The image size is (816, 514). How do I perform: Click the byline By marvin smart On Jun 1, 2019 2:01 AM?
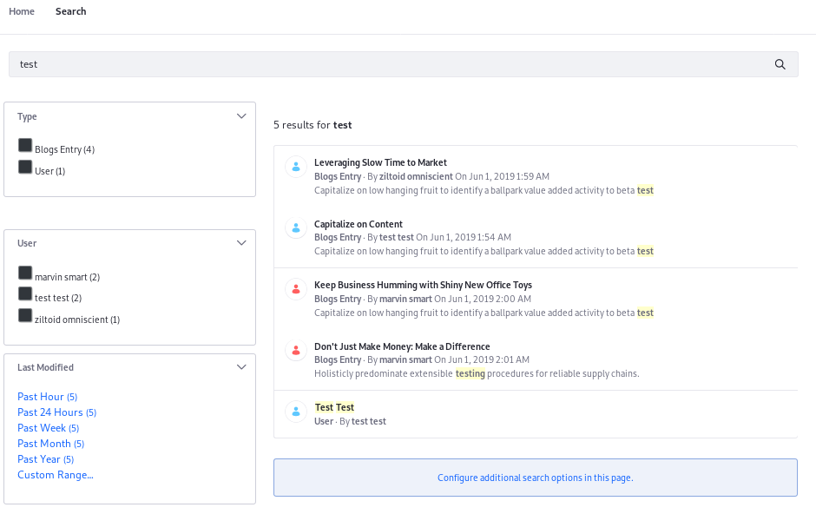(x=448, y=359)
